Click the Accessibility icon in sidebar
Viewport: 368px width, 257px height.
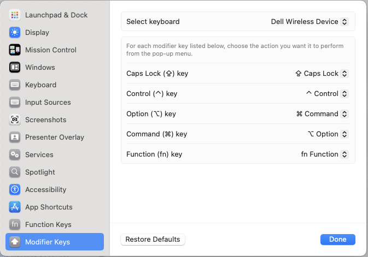pyautogui.click(x=15, y=189)
